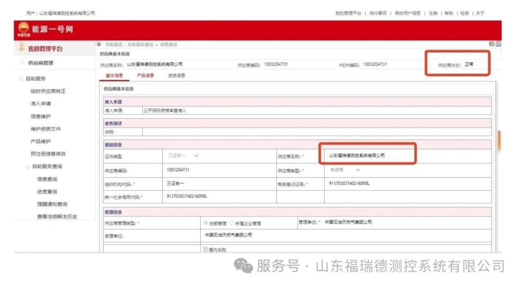Toggle the 国内采购 checkbox
Viewport: 522px width, 287px height.
(205, 249)
